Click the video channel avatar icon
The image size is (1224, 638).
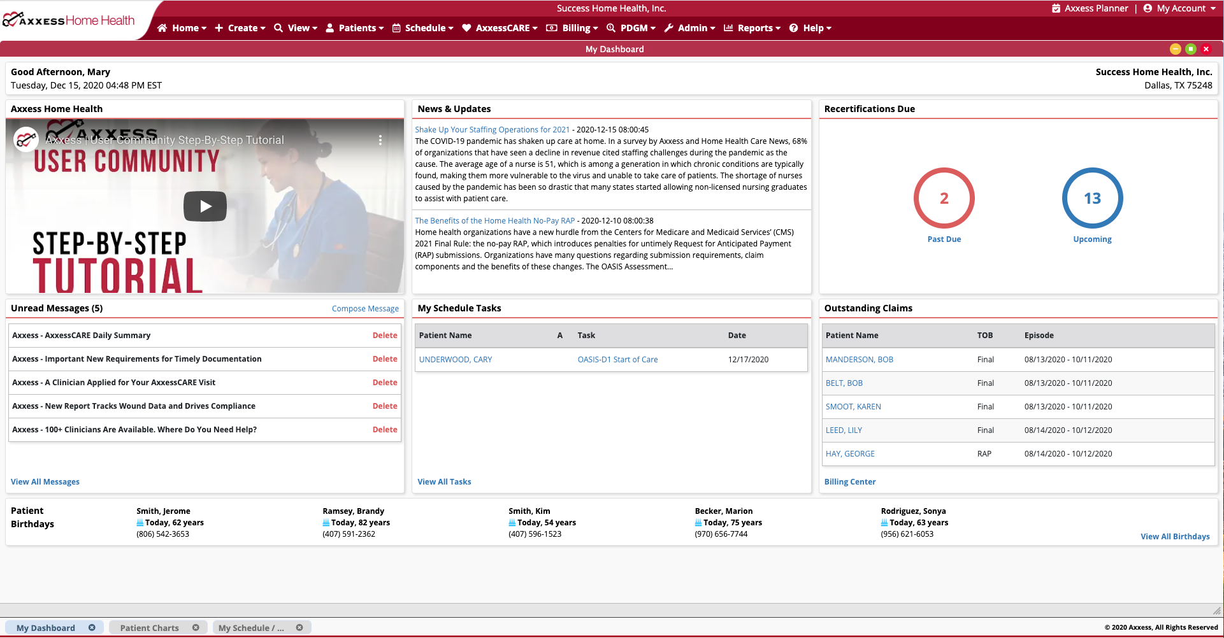pos(26,139)
